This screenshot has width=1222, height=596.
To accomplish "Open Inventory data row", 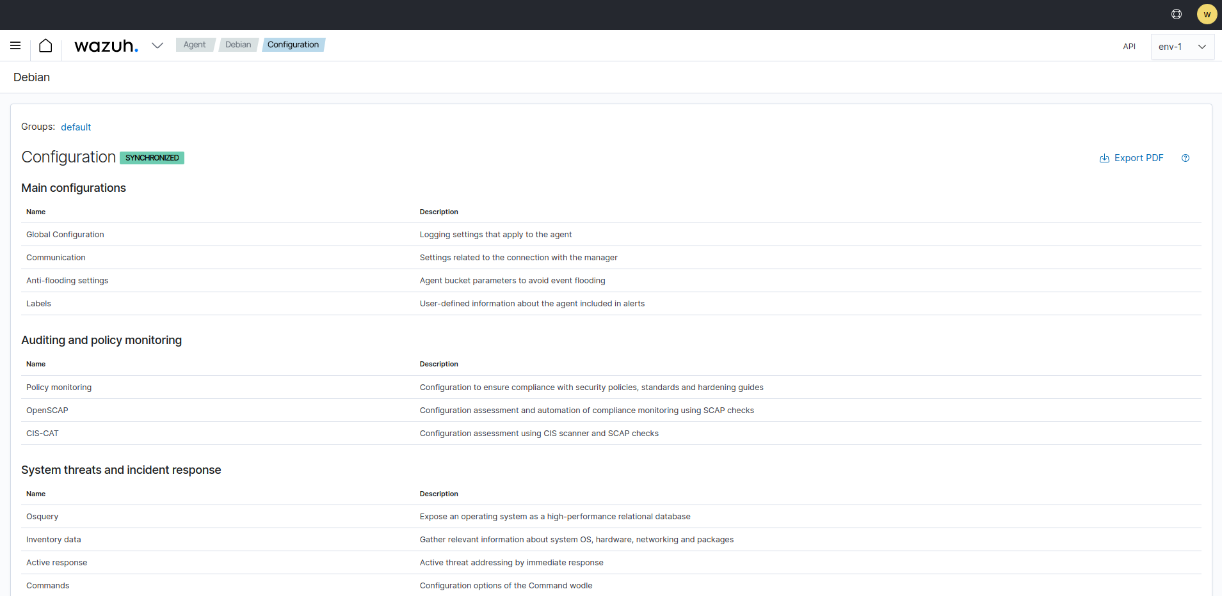I will click(x=611, y=540).
